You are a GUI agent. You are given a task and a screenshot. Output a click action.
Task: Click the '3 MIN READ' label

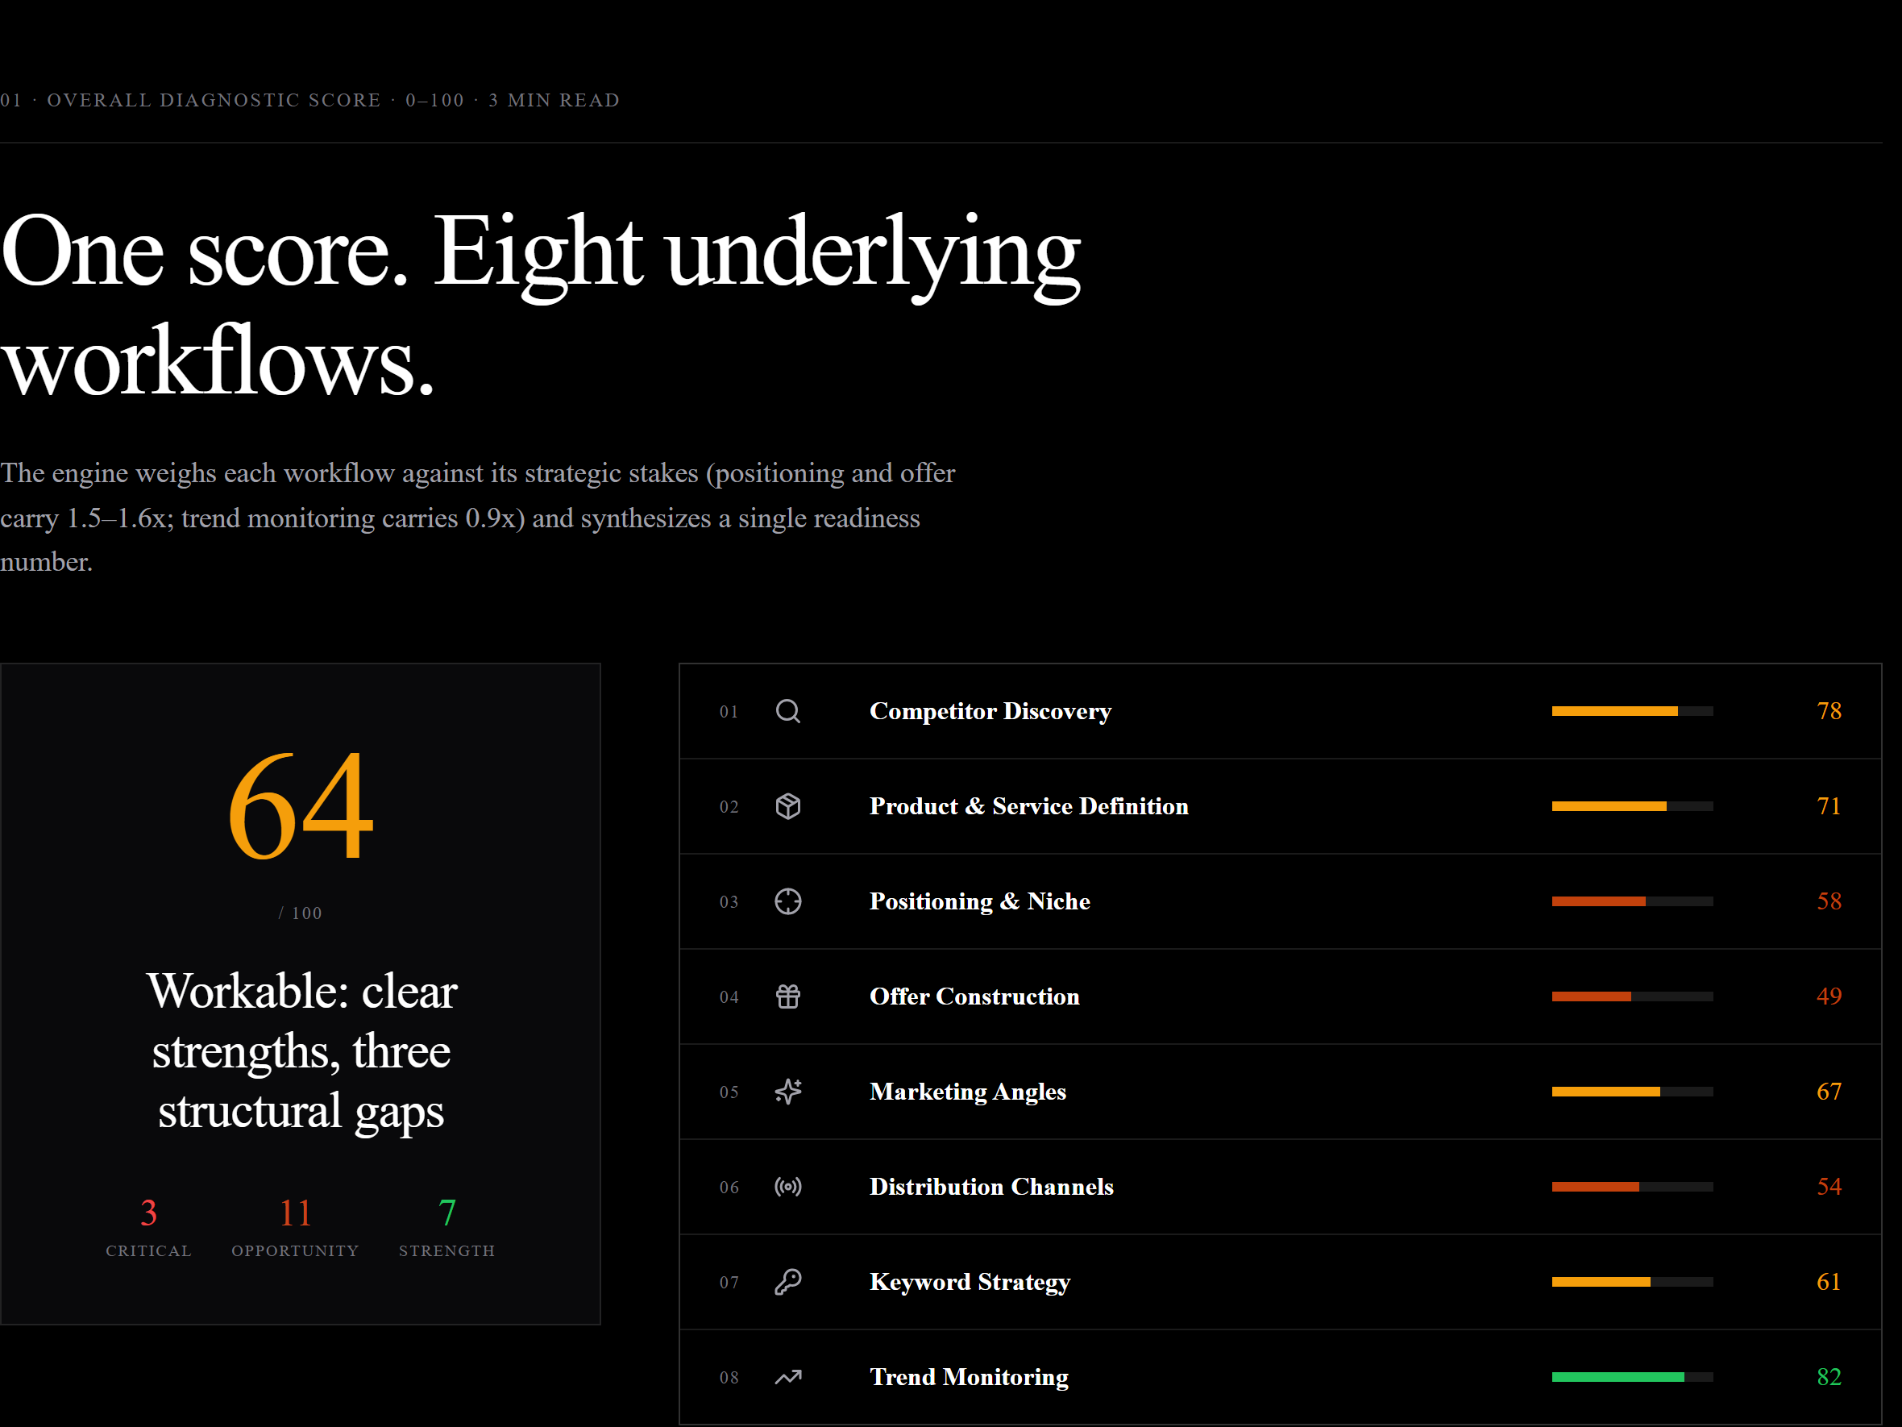(554, 100)
